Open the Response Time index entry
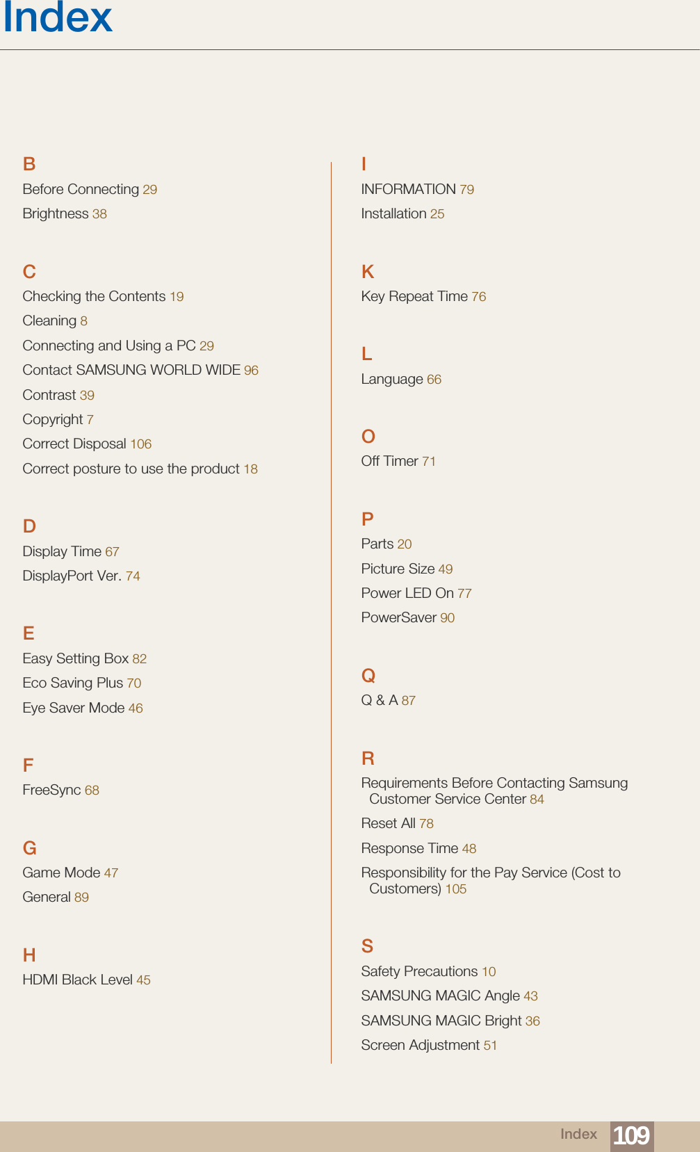 tap(418, 849)
